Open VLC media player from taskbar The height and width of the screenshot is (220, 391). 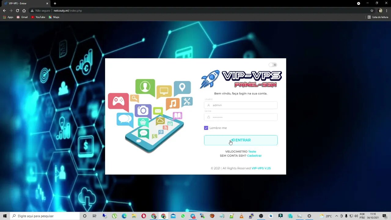pyautogui.click(x=241, y=216)
